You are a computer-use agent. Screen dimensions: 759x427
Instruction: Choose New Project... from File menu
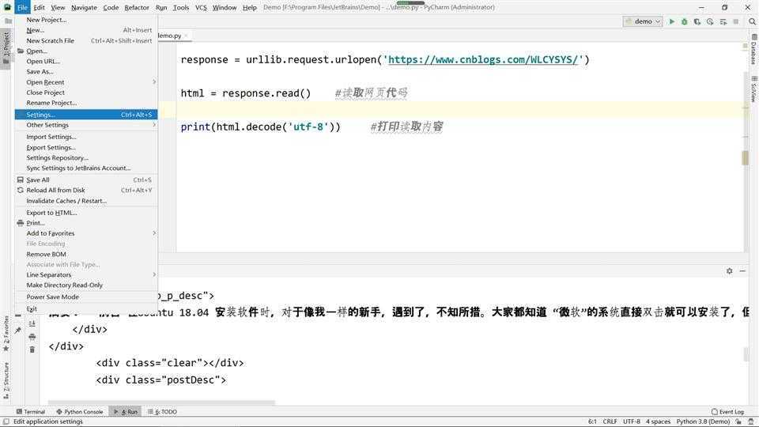[x=86, y=20]
